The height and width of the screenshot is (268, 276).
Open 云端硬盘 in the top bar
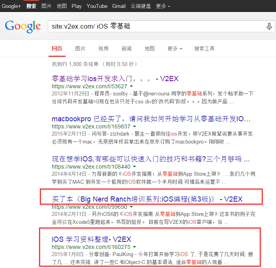pos(141,6)
